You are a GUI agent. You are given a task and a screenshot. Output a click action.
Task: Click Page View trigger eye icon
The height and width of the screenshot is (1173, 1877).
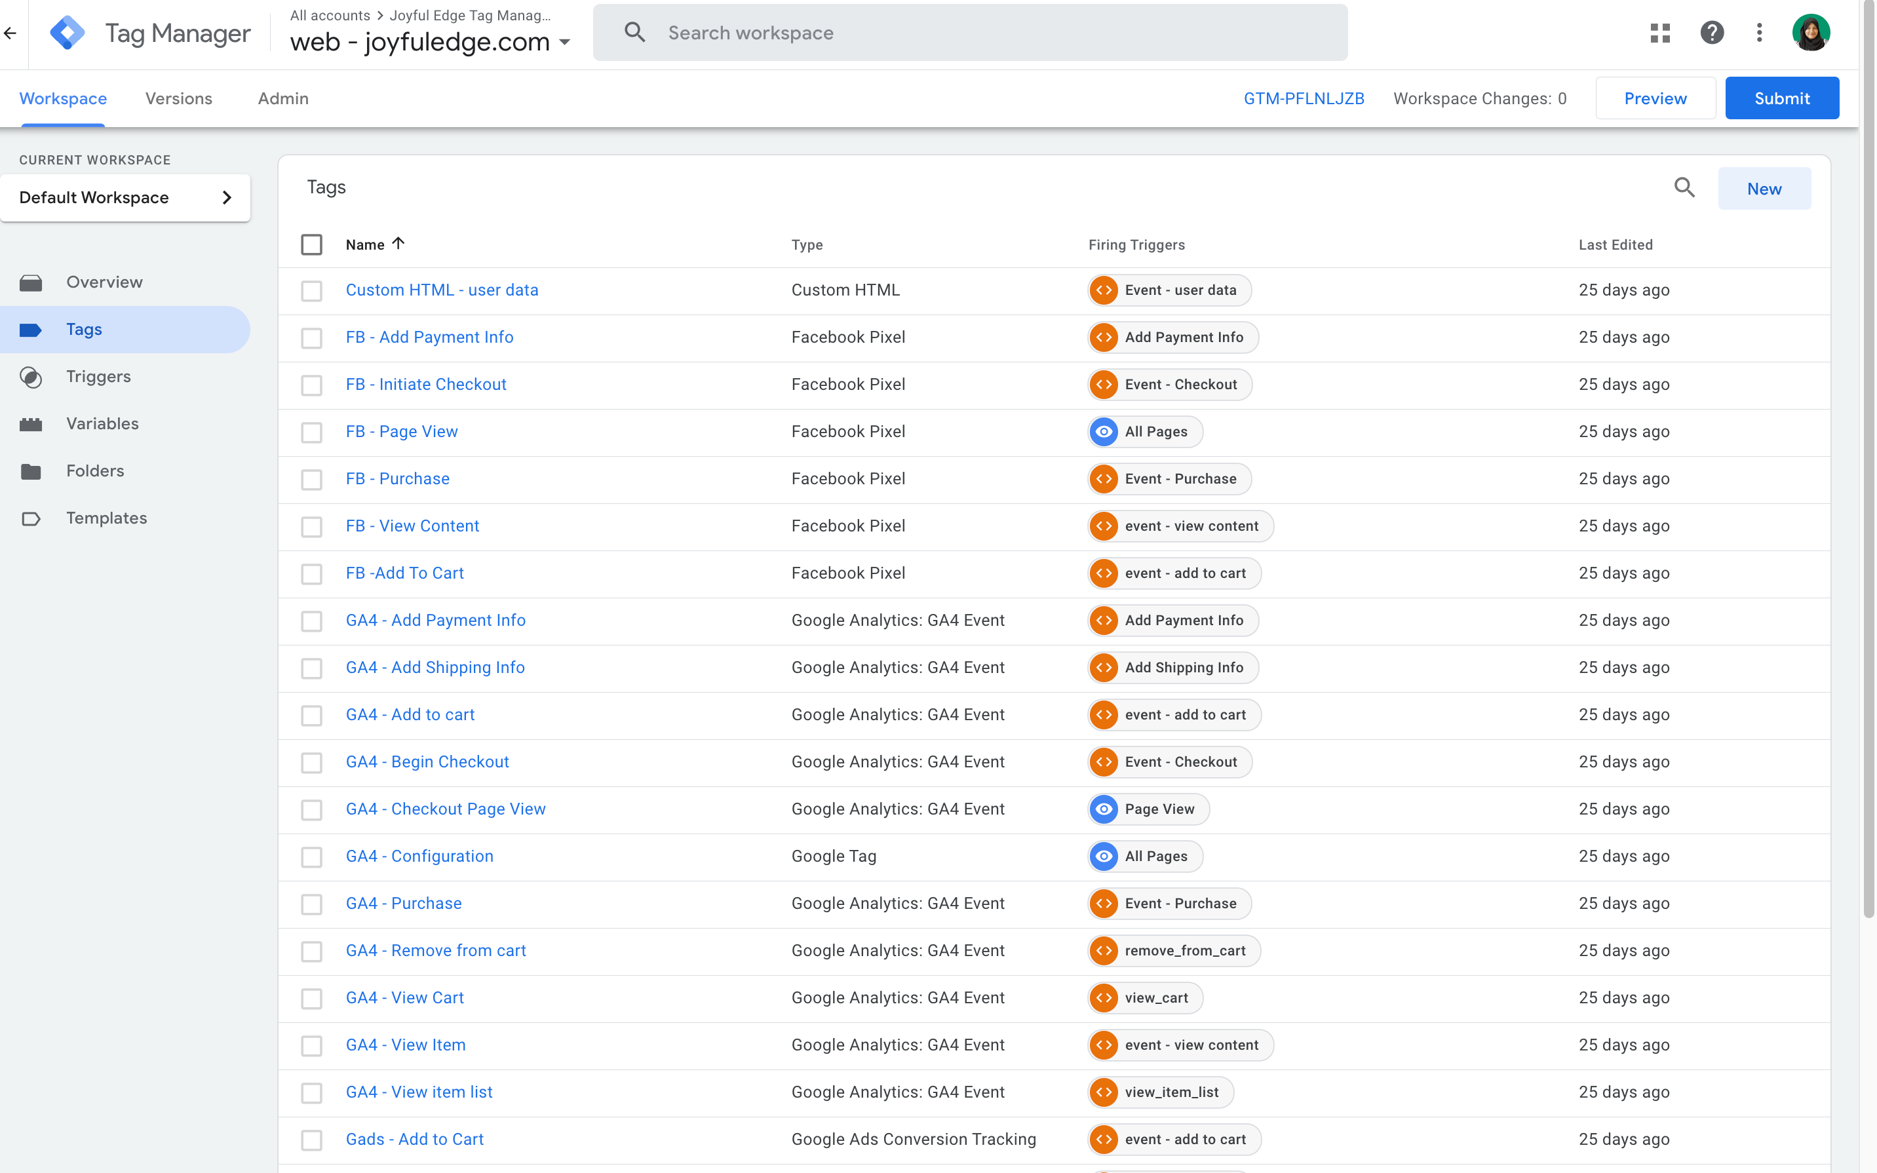point(1104,809)
